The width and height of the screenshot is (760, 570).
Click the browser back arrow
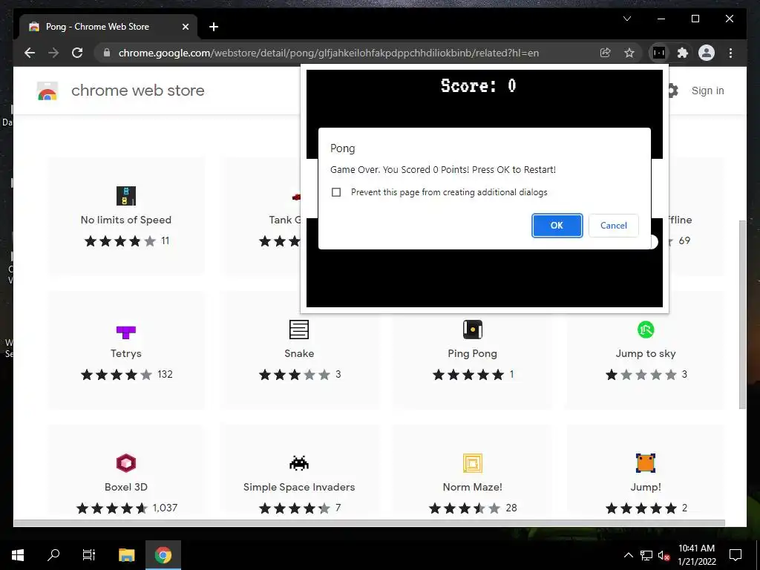click(x=30, y=53)
